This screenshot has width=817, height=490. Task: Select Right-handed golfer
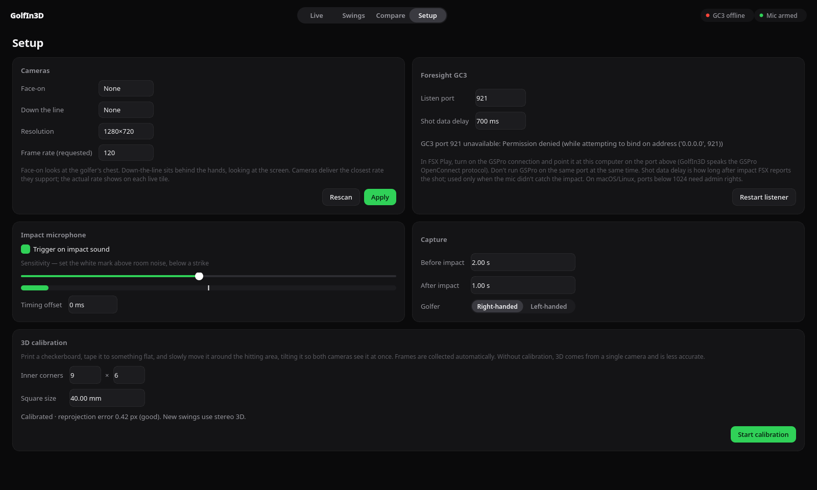pyautogui.click(x=497, y=306)
